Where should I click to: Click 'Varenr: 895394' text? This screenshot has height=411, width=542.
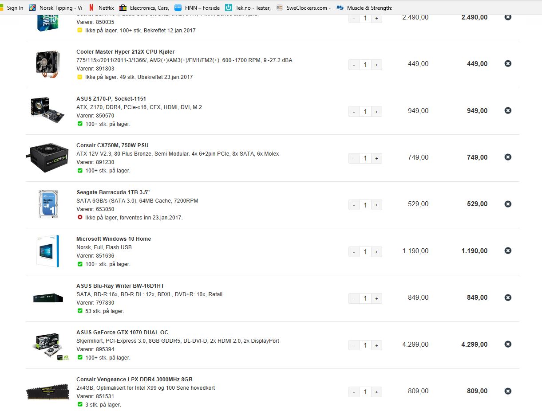coord(95,349)
